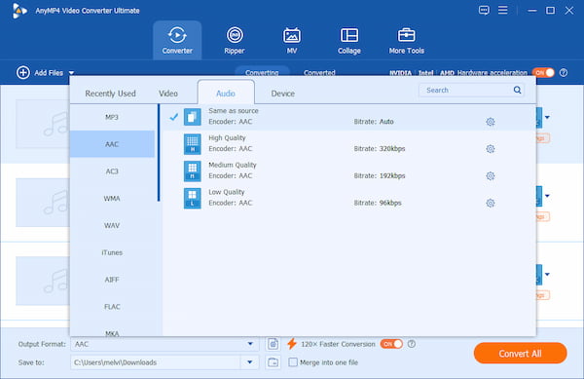This screenshot has height=379, width=584.
Task: Select iTunes in the format list
Action: (112, 252)
